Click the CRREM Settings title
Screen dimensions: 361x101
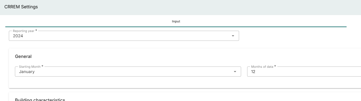21,7
